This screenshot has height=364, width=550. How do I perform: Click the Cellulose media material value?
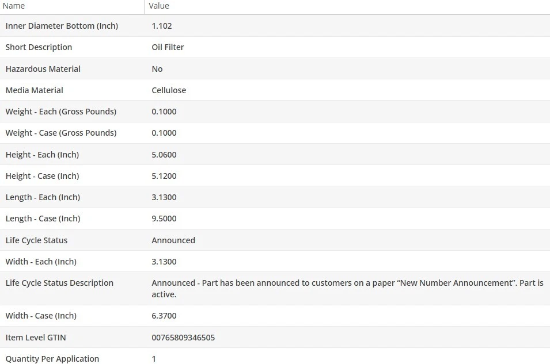pyautogui.click(x=169, y=90)
